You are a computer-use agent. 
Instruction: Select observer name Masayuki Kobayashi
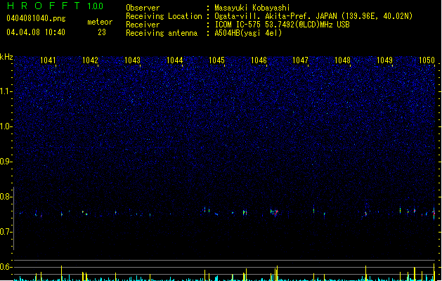click(x=252, y=8)
